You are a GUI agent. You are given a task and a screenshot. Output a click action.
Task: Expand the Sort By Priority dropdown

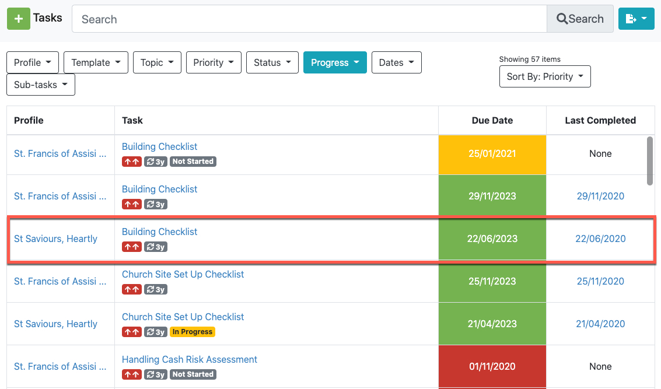click(544, 76)
